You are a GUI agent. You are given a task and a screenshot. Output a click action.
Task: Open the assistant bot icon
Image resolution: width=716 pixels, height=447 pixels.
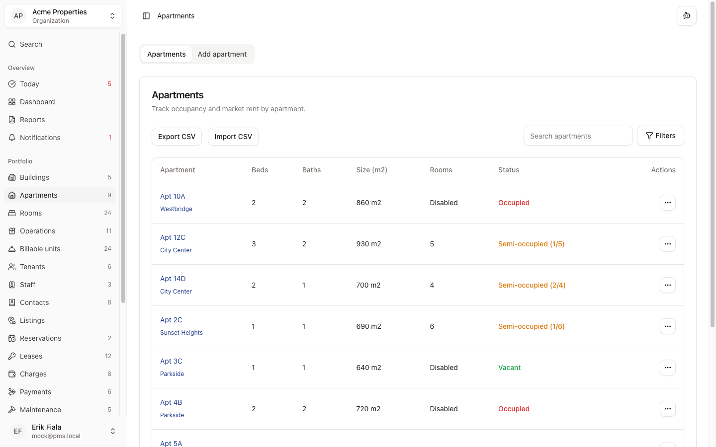(x=686, y=16)
